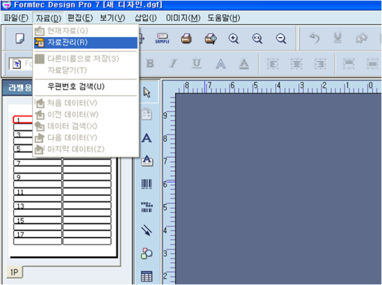Select label cell 13 in preview
Screen dimensions: 382x285
(x=38, y=206)
